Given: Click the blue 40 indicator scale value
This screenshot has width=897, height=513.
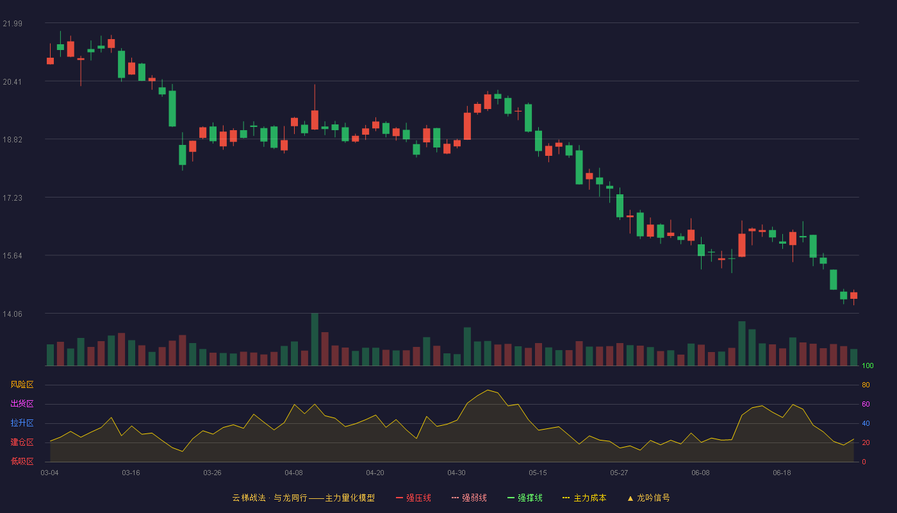Looking at the screenshot, I should click(866, 424).
